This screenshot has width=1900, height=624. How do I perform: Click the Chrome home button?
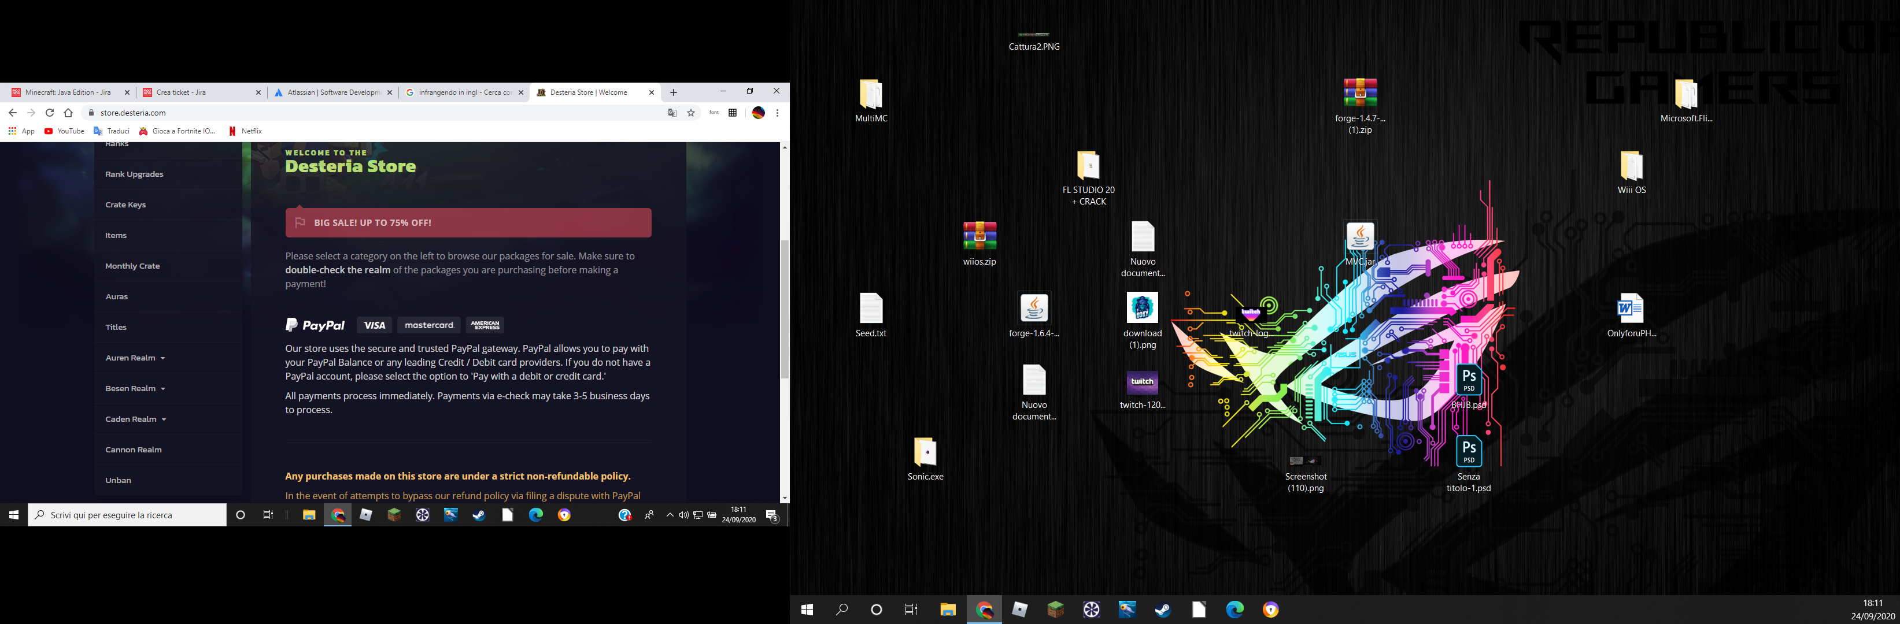point(69,113)
